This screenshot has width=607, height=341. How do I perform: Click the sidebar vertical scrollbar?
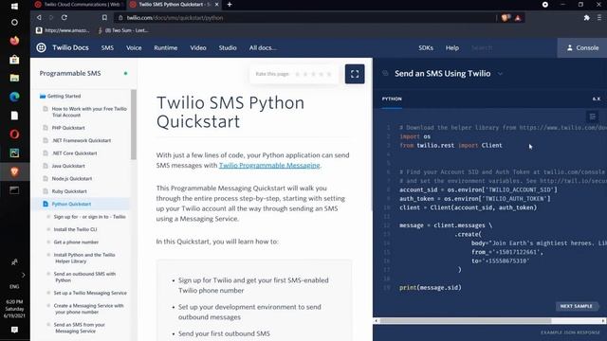click(x=134, y=124)
